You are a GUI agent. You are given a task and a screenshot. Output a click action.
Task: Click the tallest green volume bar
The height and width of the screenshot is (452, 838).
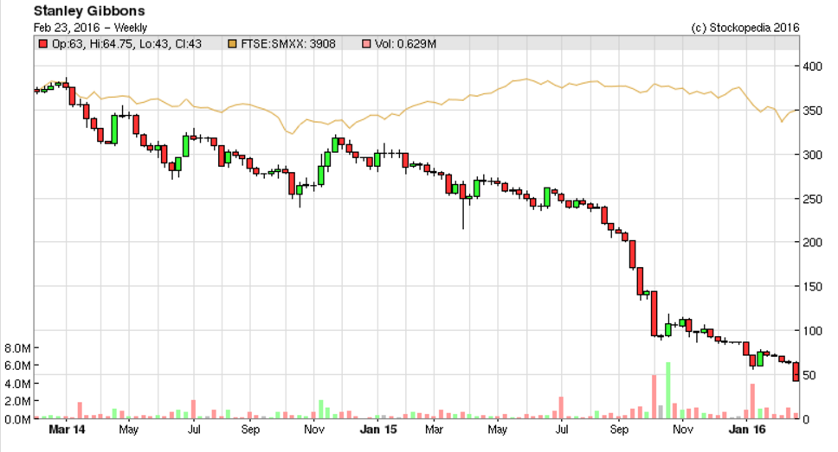point(668,391)
